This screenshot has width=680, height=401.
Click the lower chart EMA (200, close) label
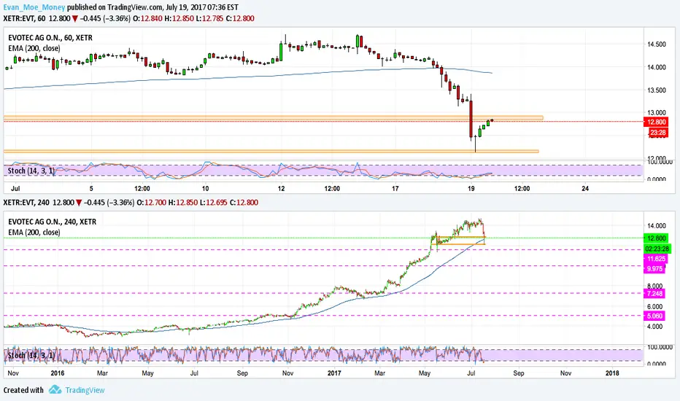[x=34, y=233]
